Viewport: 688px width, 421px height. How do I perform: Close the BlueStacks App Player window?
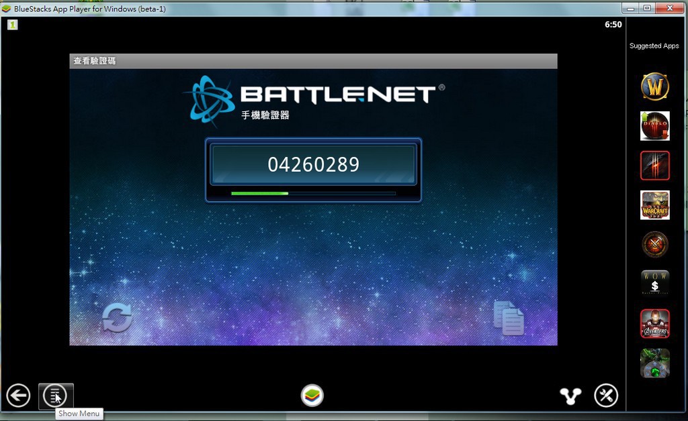pyautogui.click(x=670, y=8)
